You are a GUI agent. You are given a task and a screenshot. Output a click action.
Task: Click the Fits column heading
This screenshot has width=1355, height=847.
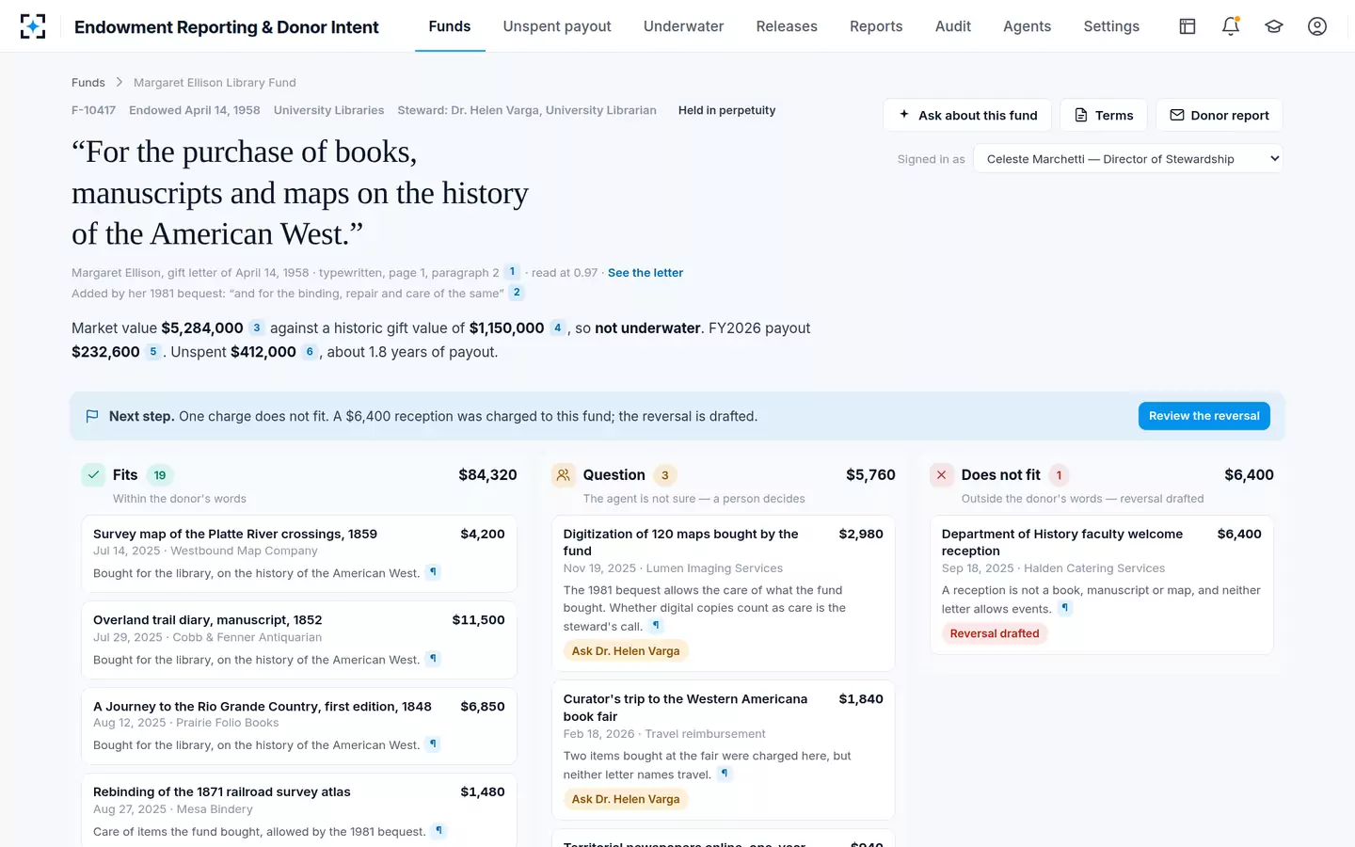[x=125, y=475]
